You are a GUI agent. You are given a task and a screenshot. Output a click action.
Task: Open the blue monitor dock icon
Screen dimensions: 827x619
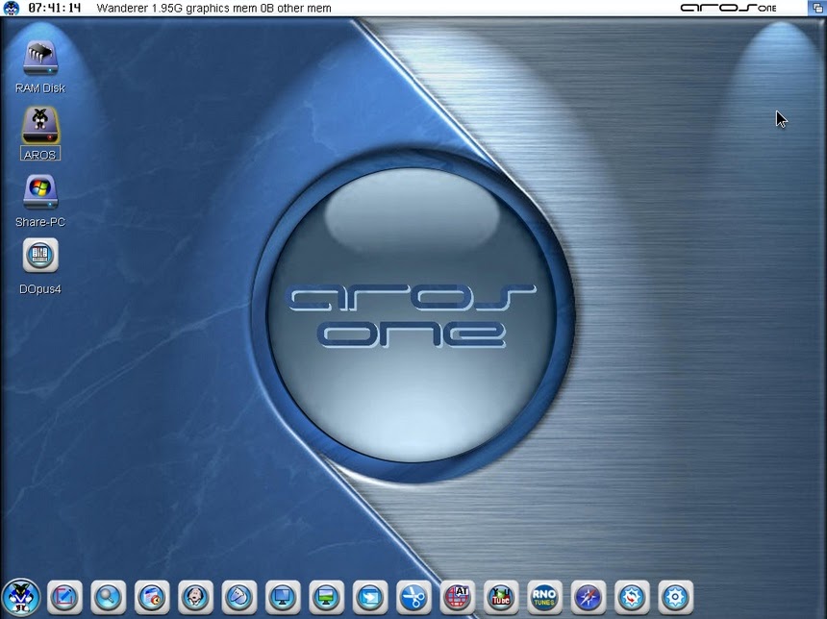(283, 597)
